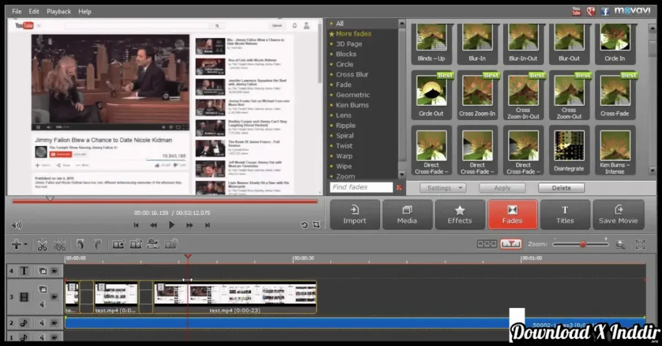662x346 pixels.
Task: Toggle the lock icon on track 4
Action: [x=43, y=271]
